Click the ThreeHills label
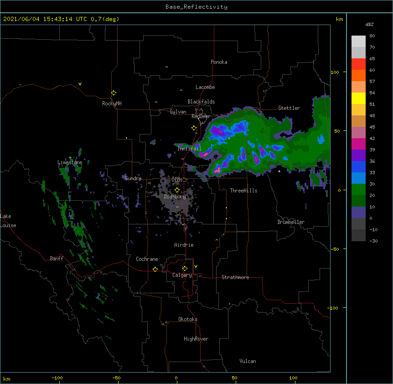This screenshot has height=384, width=393. point(243,191)
